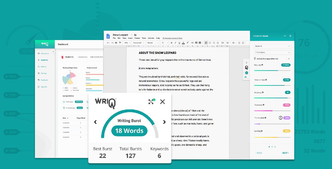
Task: Click the bulleted list icon
Action: pos(233,43)
